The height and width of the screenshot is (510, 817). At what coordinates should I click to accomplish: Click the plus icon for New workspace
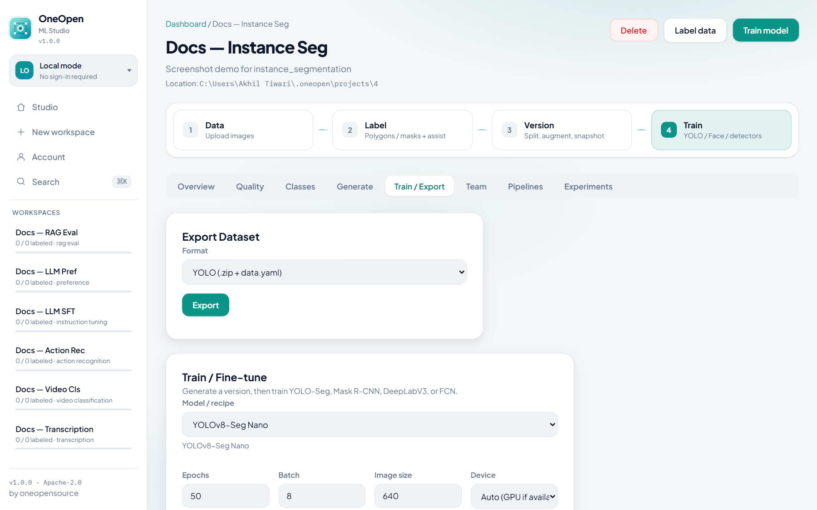tap(21, 132)
